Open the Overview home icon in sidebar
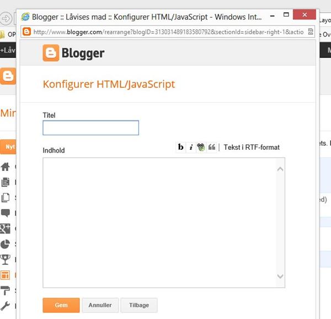 (6, 167)
